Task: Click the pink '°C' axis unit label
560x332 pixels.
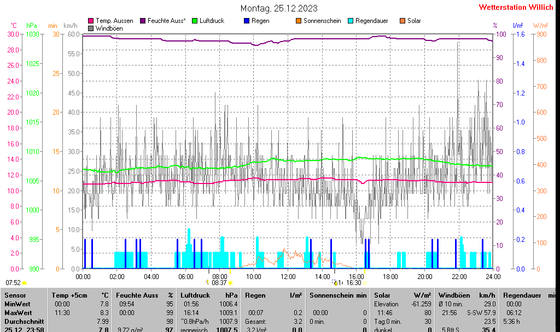Action: (14, 26)
